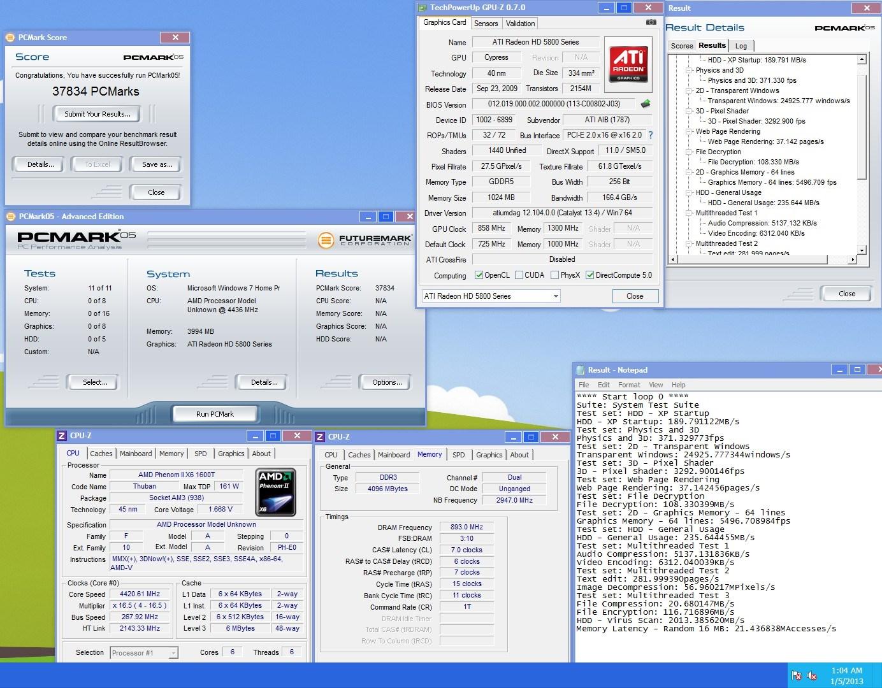
Task: Click the GPU-Z title bar app icon
Action: click(423, 8)
